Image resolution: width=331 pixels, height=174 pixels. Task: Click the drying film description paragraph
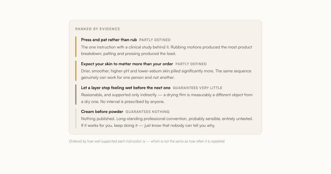(167, 98)
